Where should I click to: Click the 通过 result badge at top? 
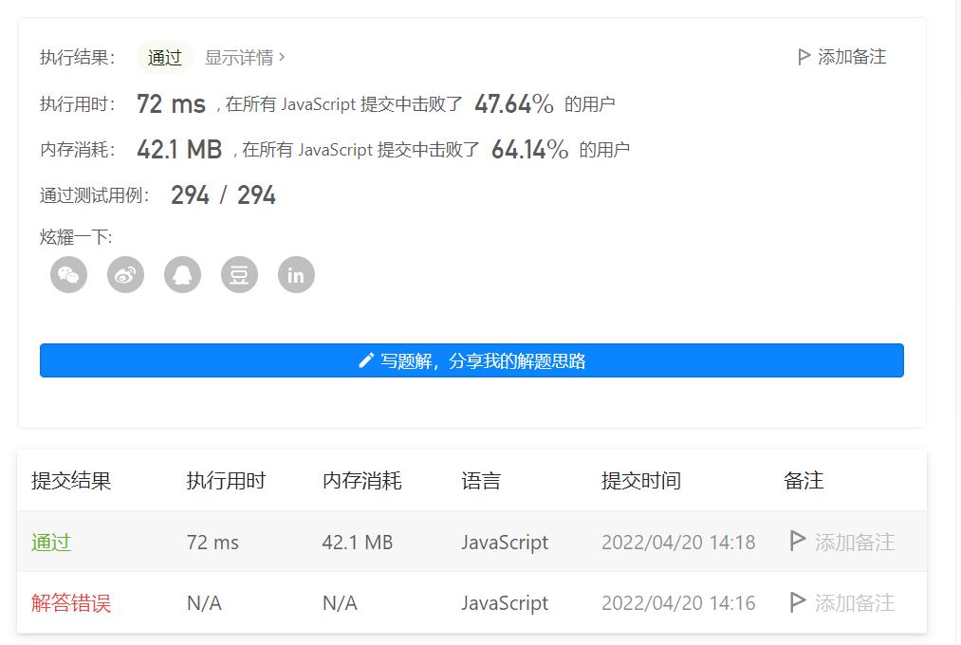click(x=164, y=57)
